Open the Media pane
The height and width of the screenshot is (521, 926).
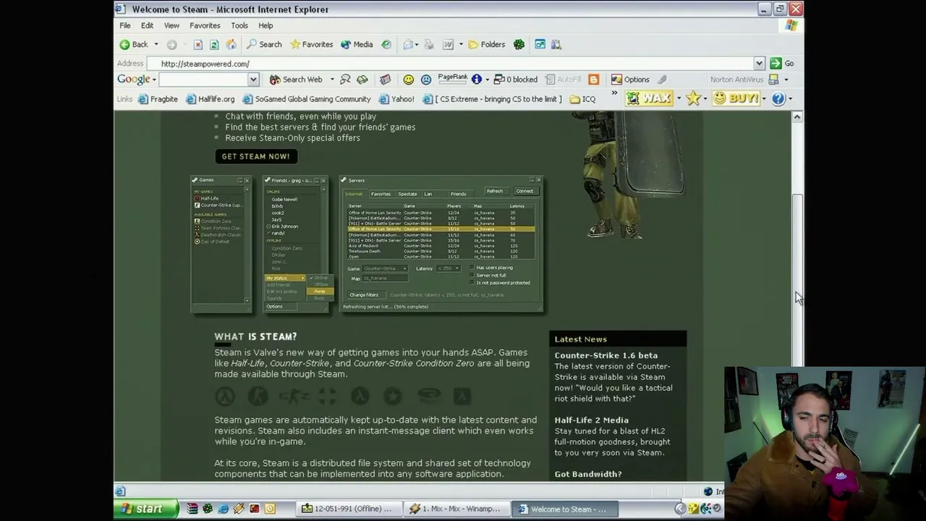(357, 44)
